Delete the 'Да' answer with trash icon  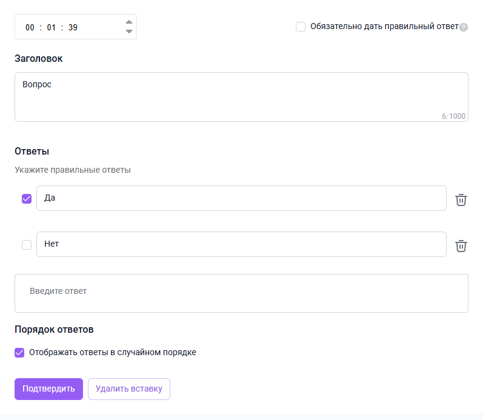tap(461, 199)
